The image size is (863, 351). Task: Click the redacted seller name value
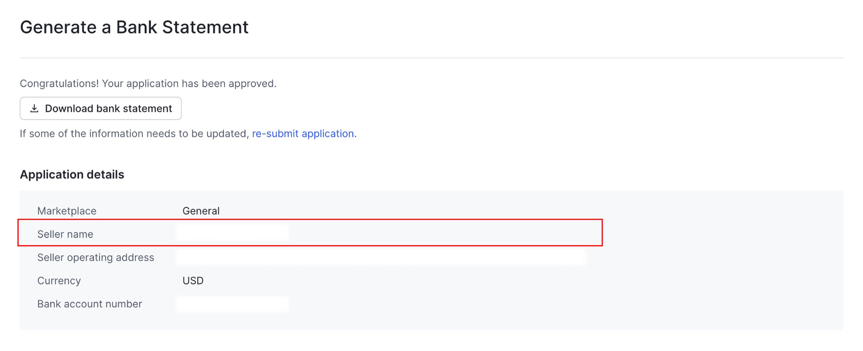232,232
